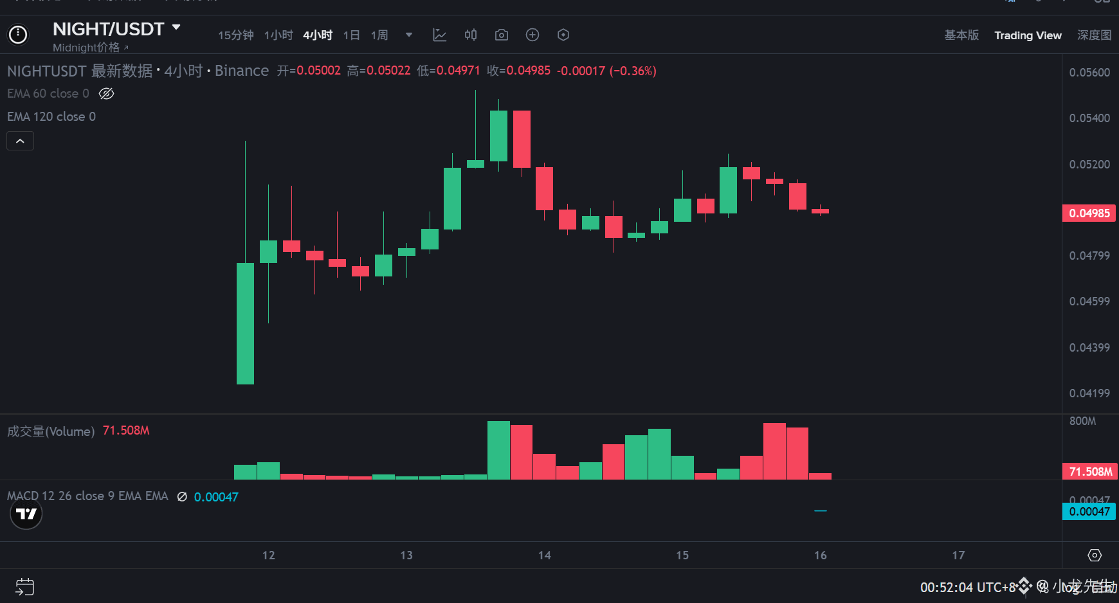Click the calendar go-to-date icon at bottom

[x=24, y=586]
